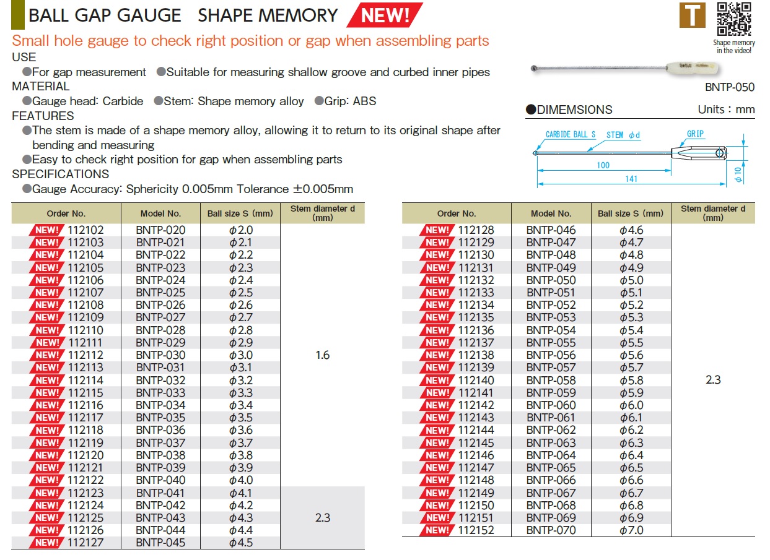Click the MATERIAL section heading
Viewport: 770px width, 560px height.
41,86
